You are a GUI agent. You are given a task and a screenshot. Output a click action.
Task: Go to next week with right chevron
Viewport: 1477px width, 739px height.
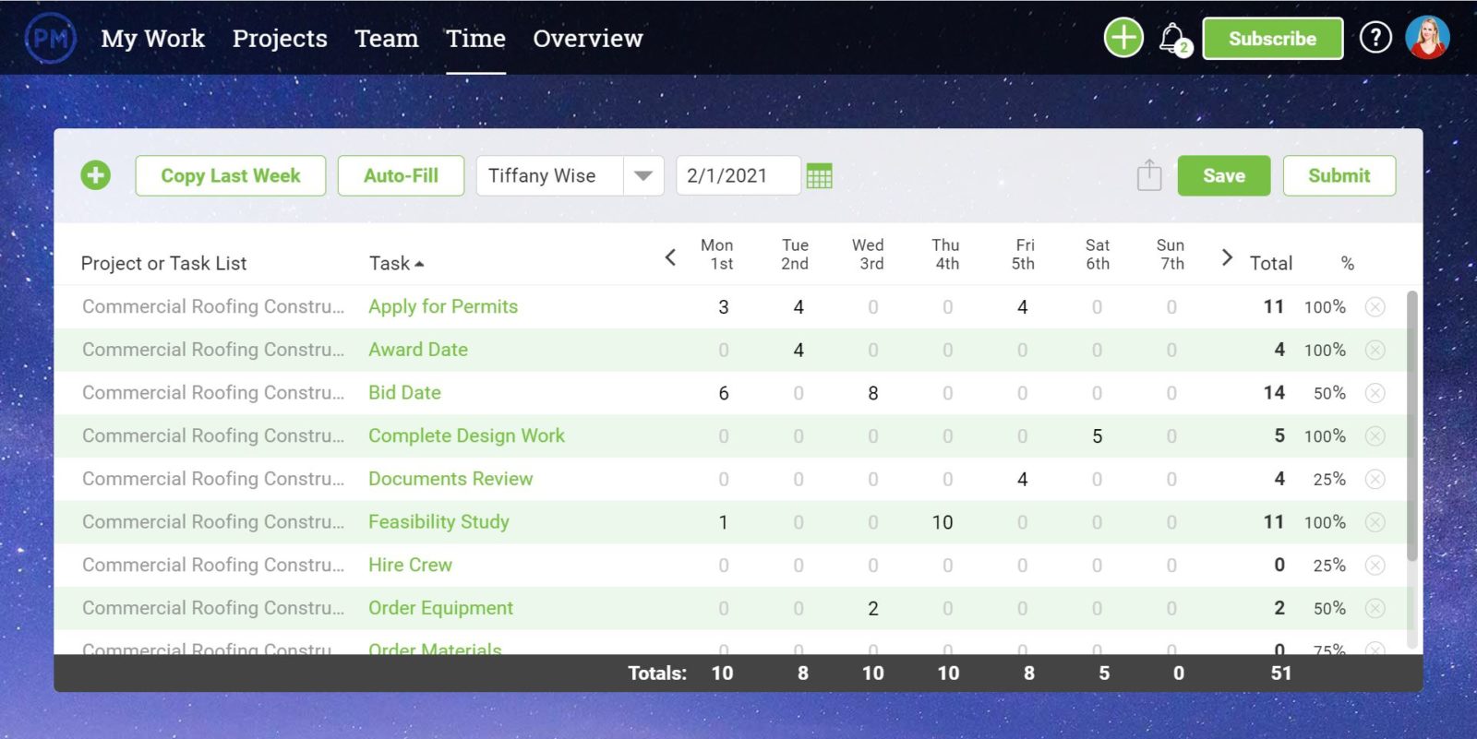(1227, 257)
